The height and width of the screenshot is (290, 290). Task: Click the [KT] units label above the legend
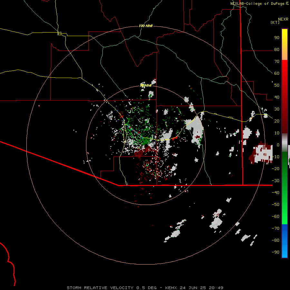(x=275, y=22)
